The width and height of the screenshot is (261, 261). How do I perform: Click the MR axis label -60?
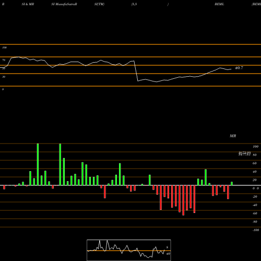coord(255,213)
